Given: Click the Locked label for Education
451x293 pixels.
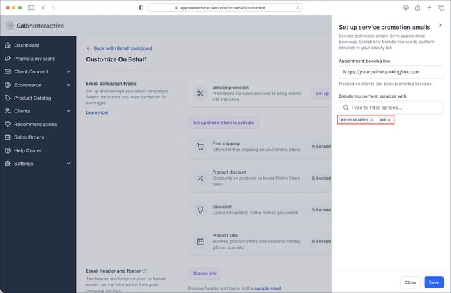Looking at the screenshot, I should [x=322, y=210].
